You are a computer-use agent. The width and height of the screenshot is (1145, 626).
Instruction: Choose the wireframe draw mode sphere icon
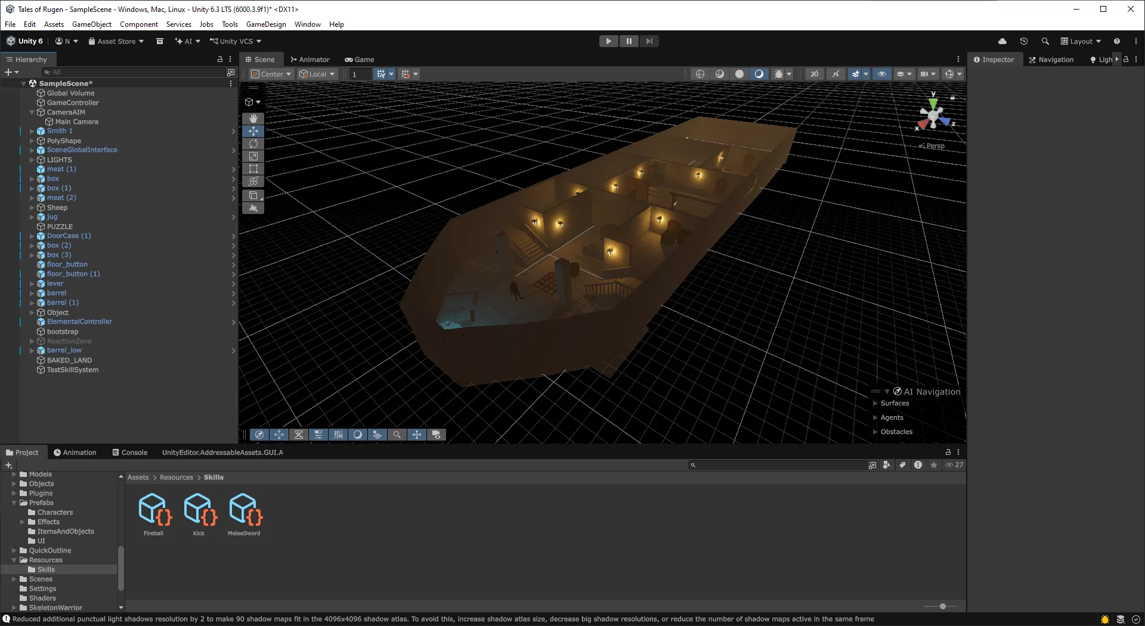[x=700, y=74]
